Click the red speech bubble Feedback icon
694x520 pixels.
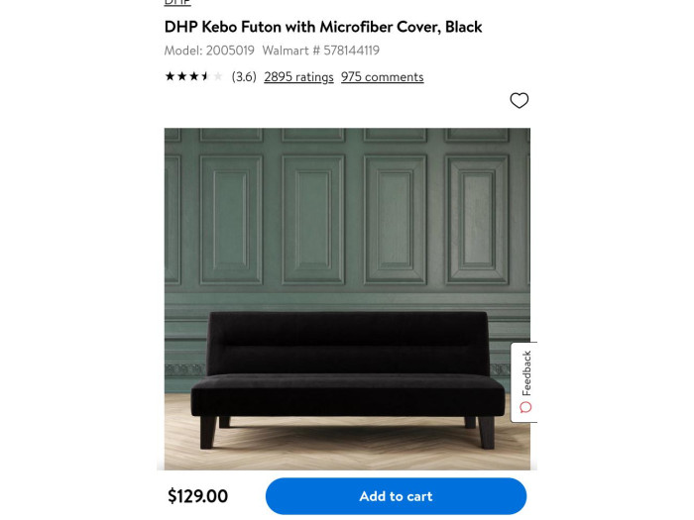click(525, 407)
